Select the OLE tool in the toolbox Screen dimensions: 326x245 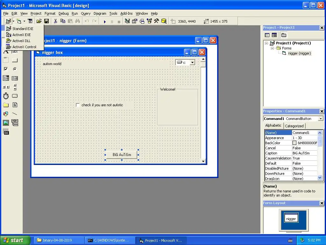click(6, 132)
